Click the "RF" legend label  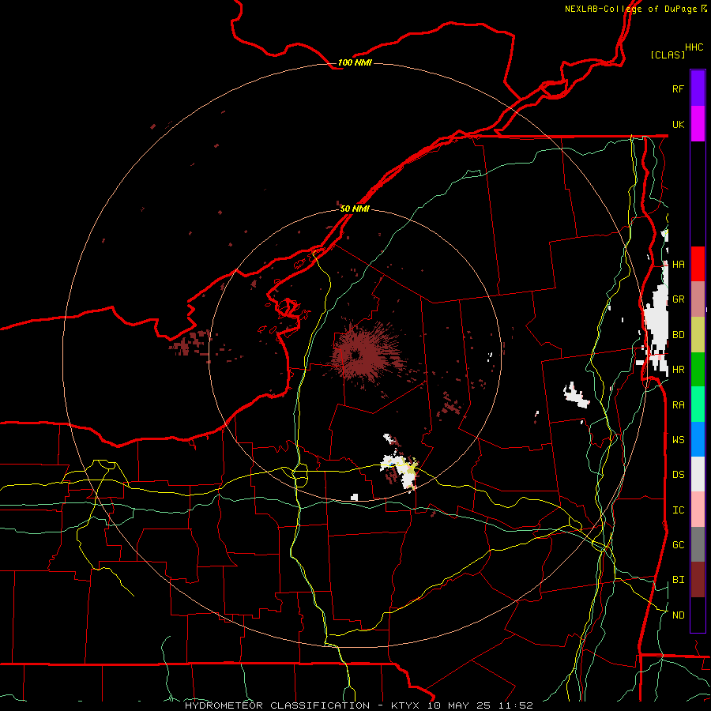[x=679, y=88]
